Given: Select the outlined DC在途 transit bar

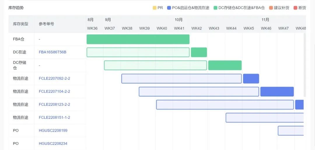Looking at the screenshot, I should click(x=138, y=52).
